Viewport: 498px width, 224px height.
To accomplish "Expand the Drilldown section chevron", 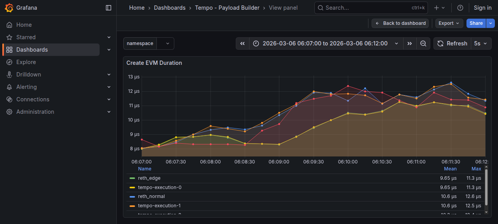I will (x=109, y=75).
